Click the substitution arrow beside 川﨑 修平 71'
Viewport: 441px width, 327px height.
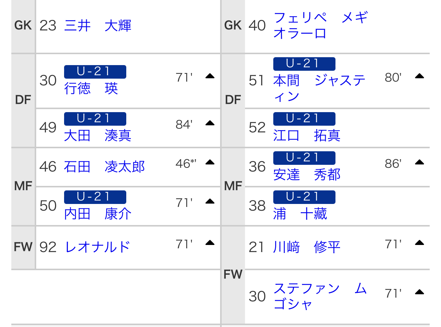pos(420,243)
